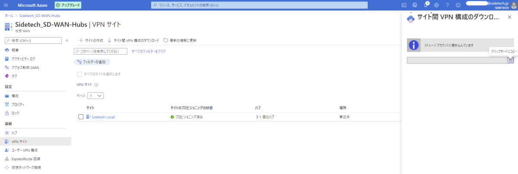The height and width of the screenshot is (174, 518).
Task: Click the アップグレード upgrade button
Action: 68,5
